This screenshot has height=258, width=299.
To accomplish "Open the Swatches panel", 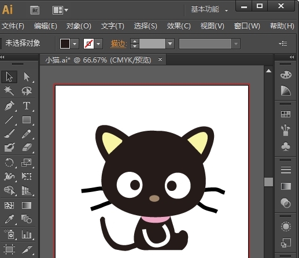I will click(286, 114).
